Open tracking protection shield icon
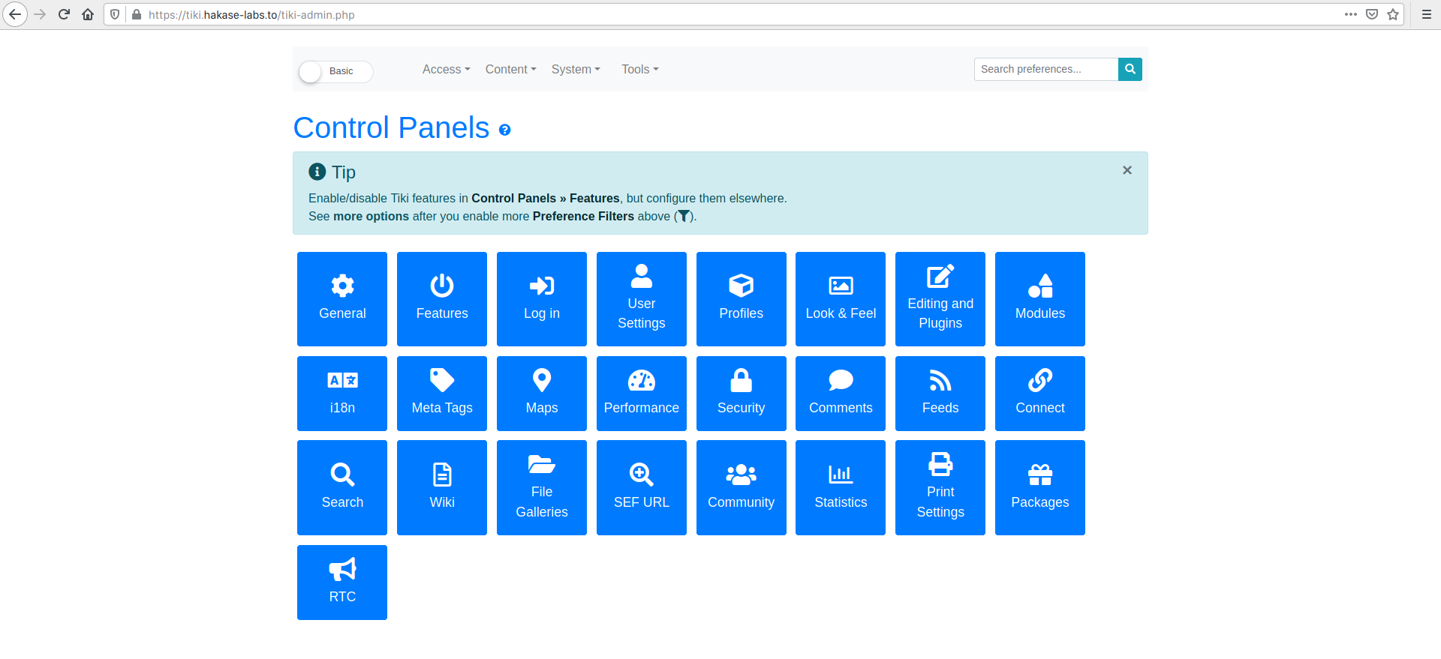The width and height of the screenshot is (1441, 659). point(115,14)
